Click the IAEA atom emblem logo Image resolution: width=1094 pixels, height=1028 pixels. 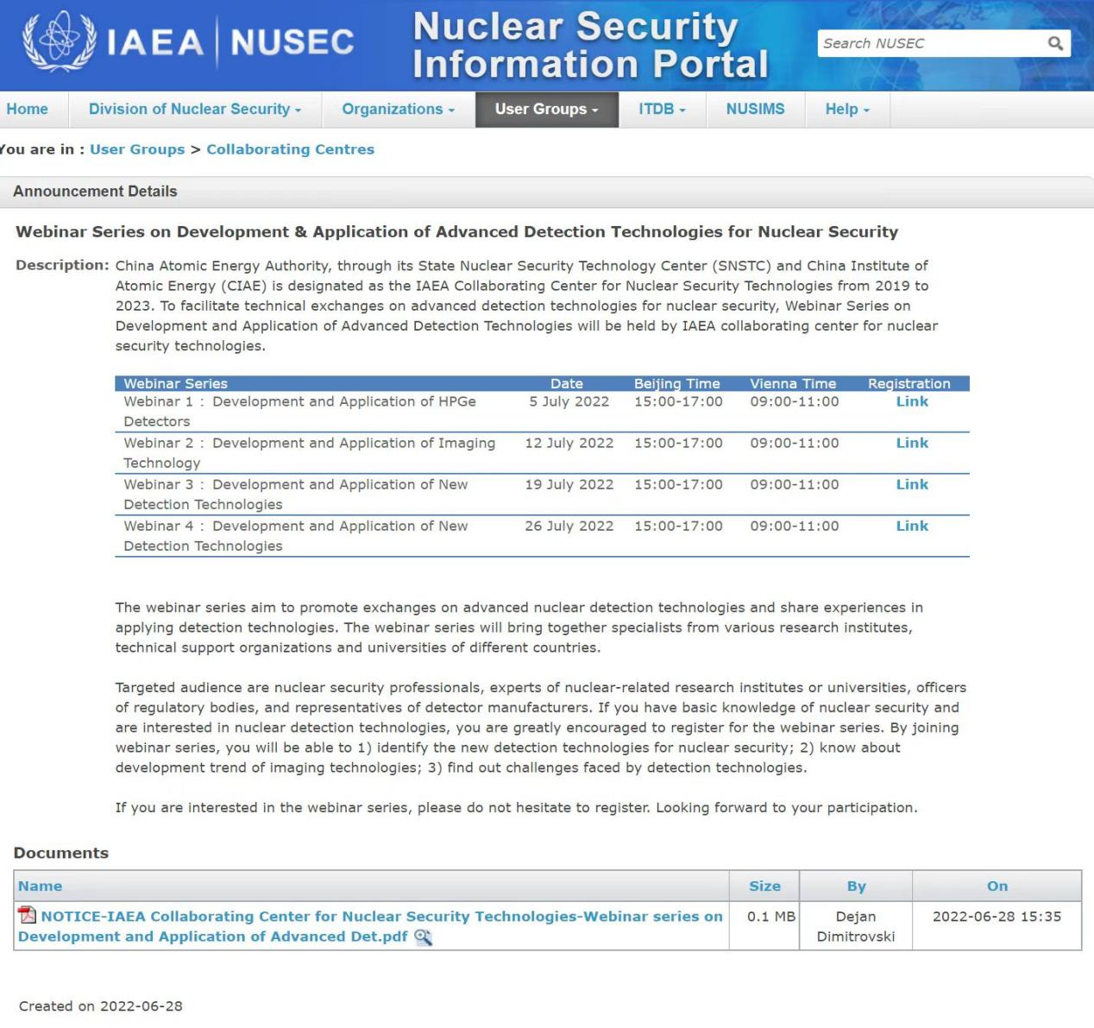(x=59, y=41)
